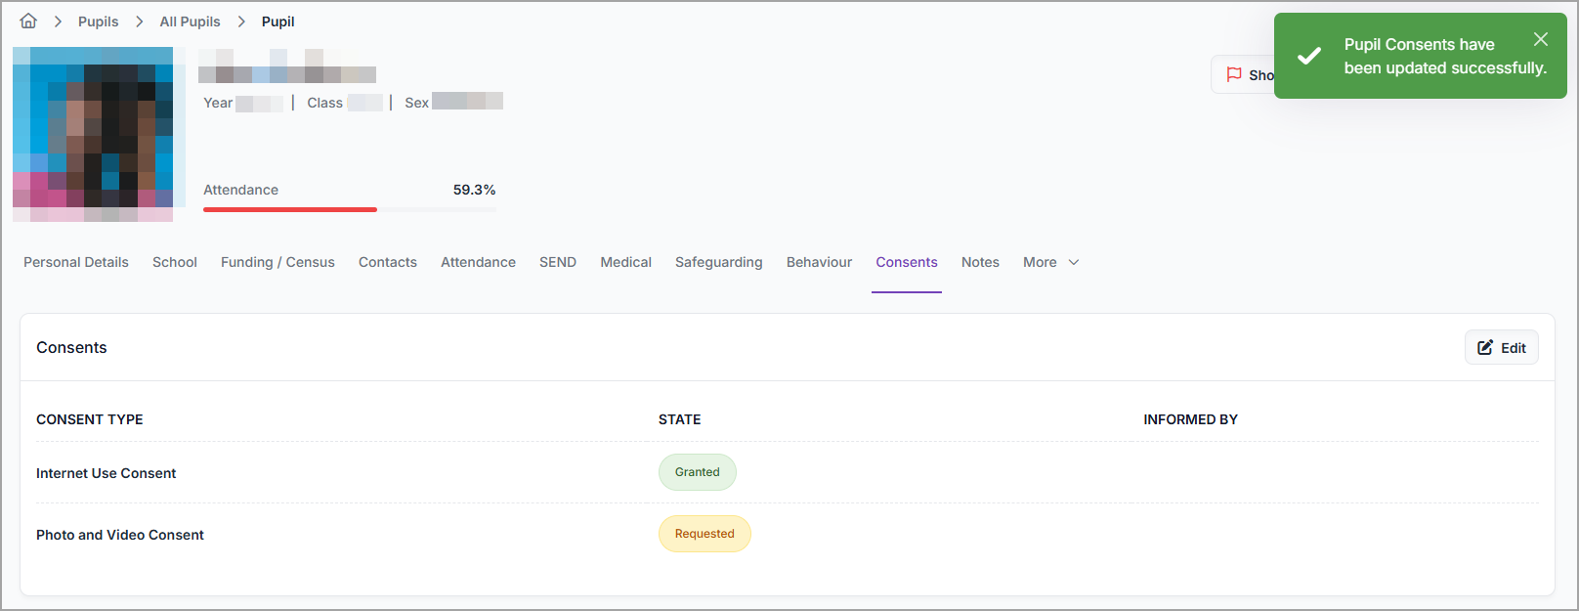Expand the More tabs dropdown
This screenshot has width=1579, height=611.
click(1050, 262)
